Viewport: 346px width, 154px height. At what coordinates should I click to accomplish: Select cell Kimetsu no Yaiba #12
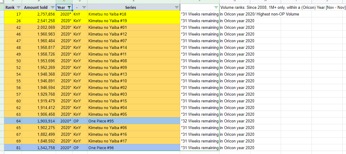tap(134, 34)
